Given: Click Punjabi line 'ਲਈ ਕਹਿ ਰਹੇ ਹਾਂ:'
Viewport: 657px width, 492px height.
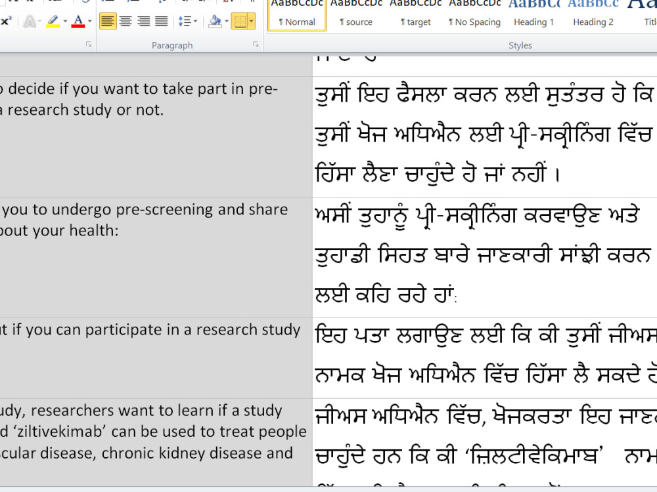Looking at the screenshot, I should [386, 295].
